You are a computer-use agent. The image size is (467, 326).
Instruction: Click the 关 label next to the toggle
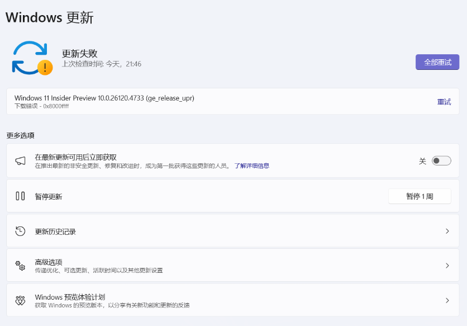pos(422,162)
